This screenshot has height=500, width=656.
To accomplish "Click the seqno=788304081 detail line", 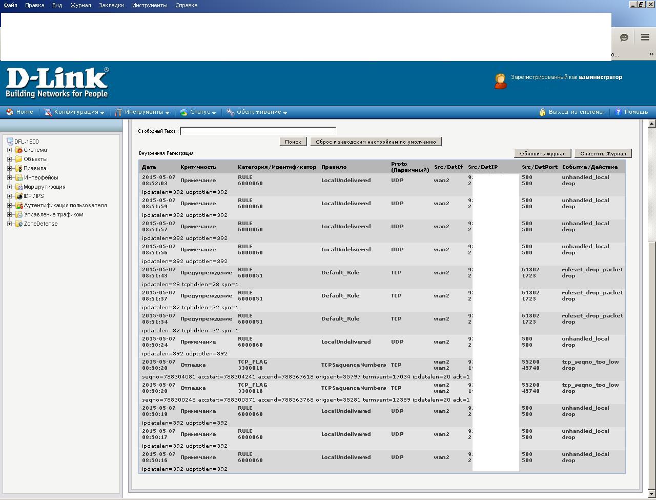I will 306,377.
